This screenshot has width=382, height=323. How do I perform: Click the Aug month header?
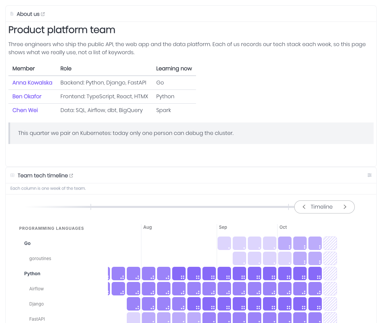click(147, 227)
